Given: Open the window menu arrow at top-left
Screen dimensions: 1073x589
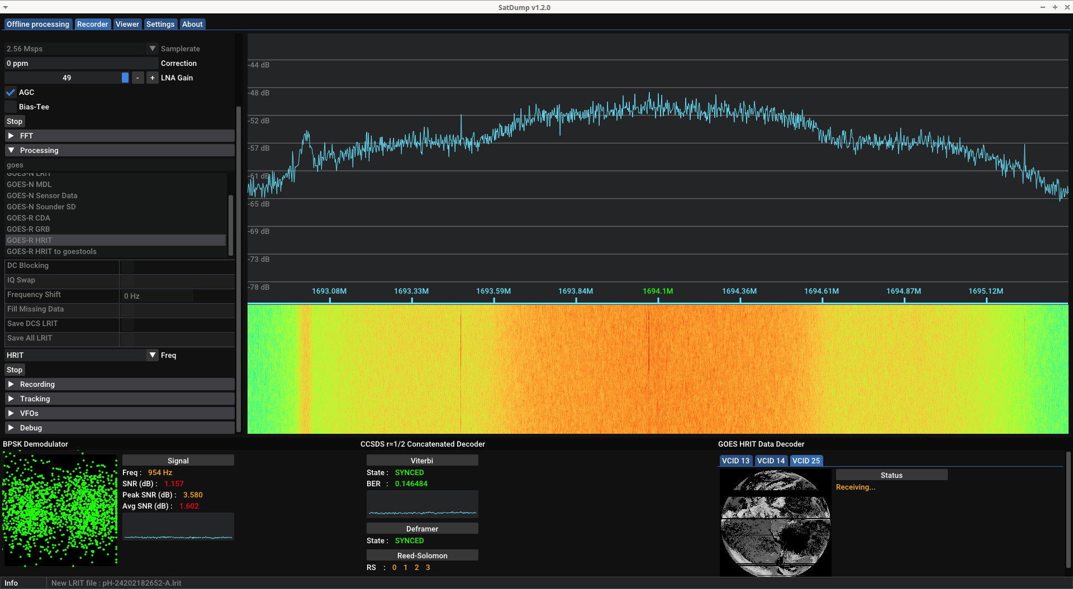Looking at the screenshot, I should [6, 7].
